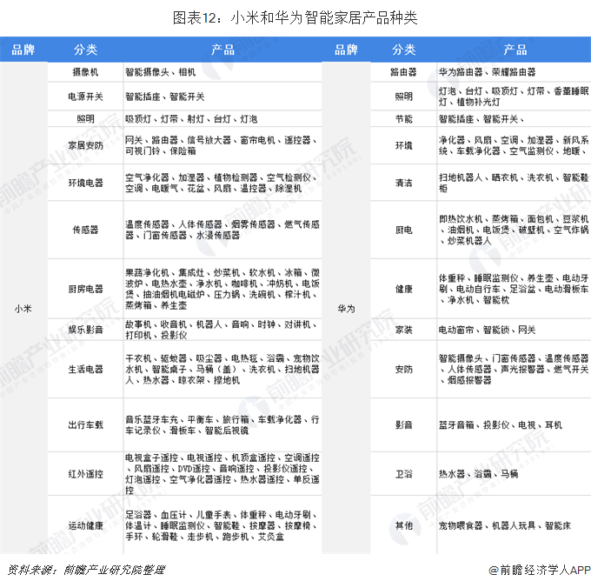Select the 节能 row products cell
591x588 pixels.
click(514, 119)
